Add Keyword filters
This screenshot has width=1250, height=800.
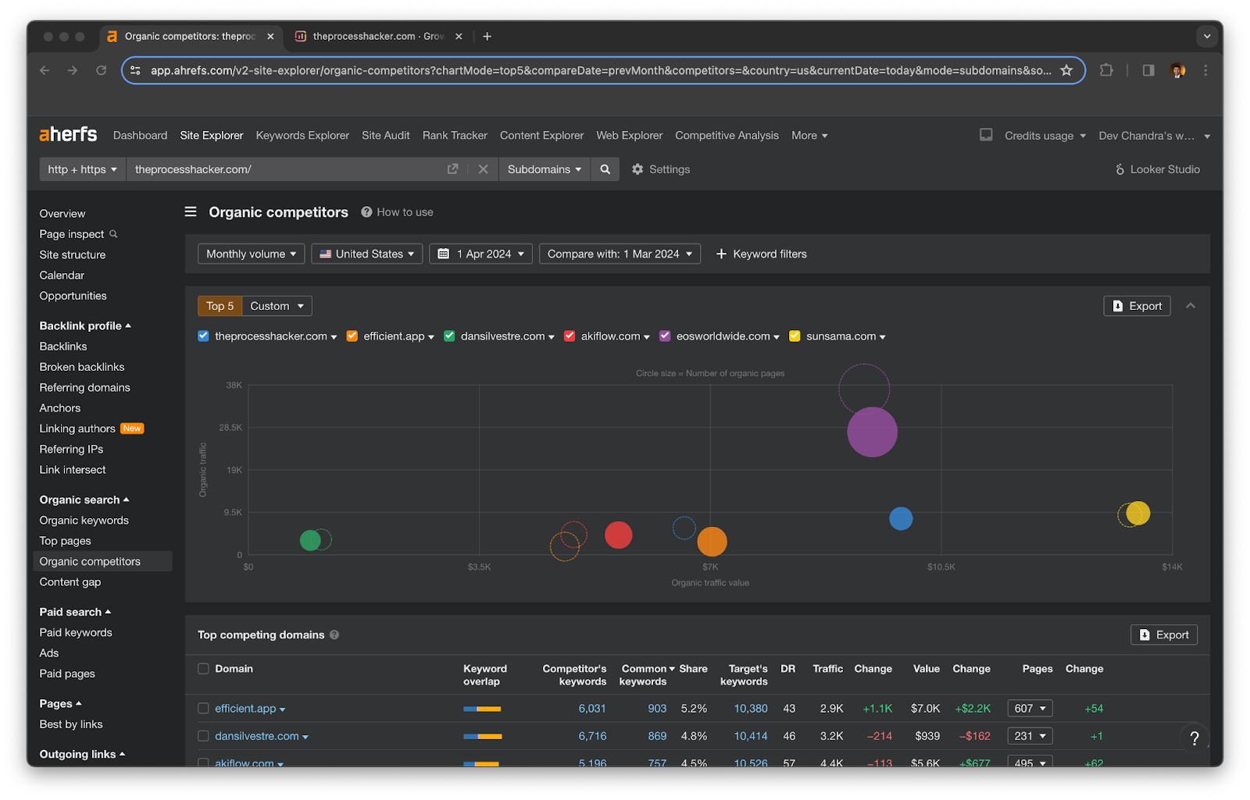[x=761, y=254]
